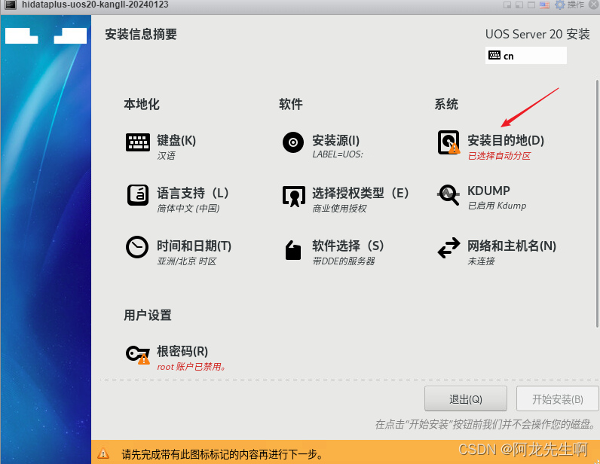Click the 用户设置 section heading
600x464 pixels.
[x=147, y=315]
